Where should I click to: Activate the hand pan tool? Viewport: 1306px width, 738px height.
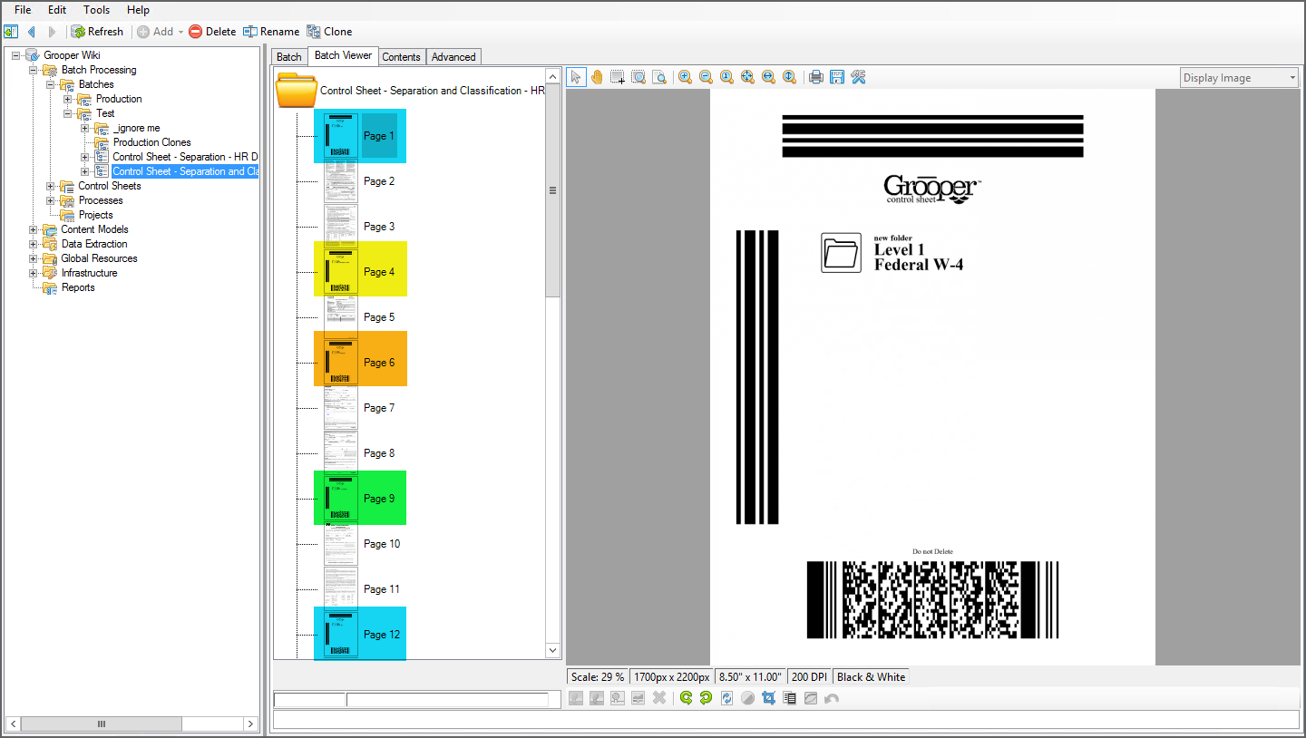[x=597, y=77]
